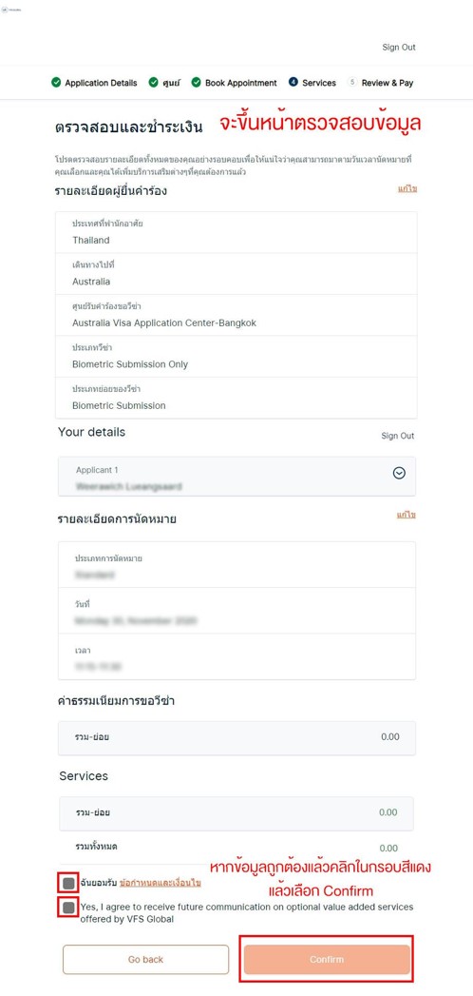473x996 pixels.
Task: Click Sign Out beside Your details
Action: (398, 436)
